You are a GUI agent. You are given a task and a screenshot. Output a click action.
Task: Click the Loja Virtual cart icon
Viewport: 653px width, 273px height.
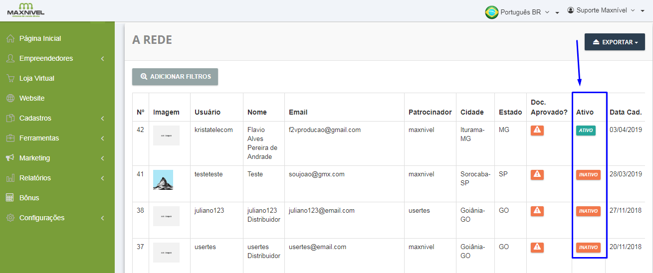click(10, 78)
